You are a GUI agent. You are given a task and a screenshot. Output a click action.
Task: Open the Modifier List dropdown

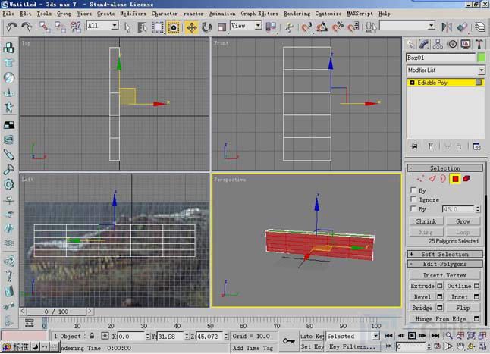coord(445,70)
